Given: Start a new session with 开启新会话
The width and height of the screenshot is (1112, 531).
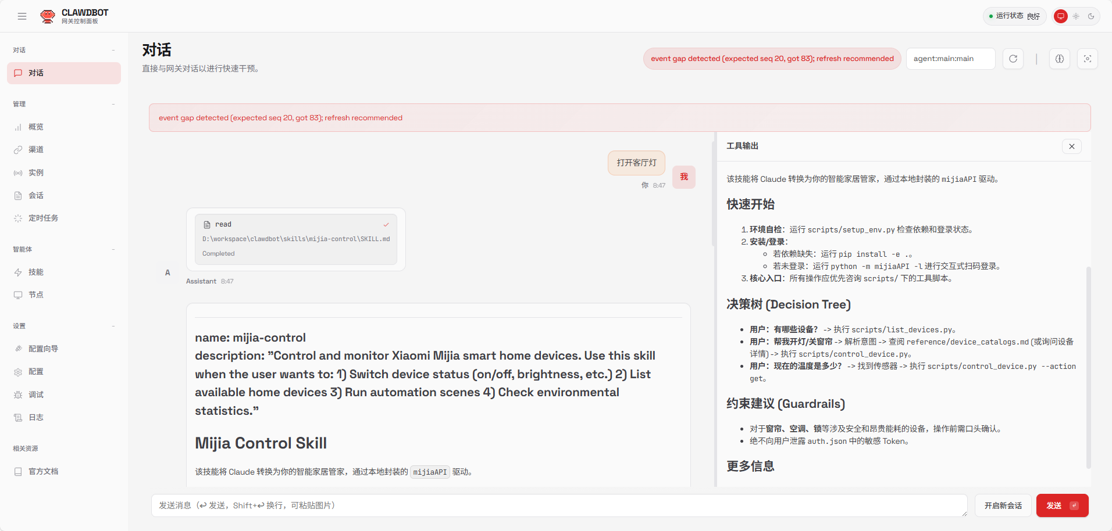Looking at the screenshot, I should tap(1002, 505).
